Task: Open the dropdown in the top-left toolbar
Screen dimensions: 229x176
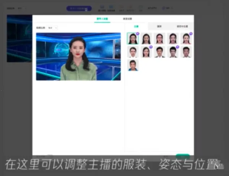Action: point(22,8)
